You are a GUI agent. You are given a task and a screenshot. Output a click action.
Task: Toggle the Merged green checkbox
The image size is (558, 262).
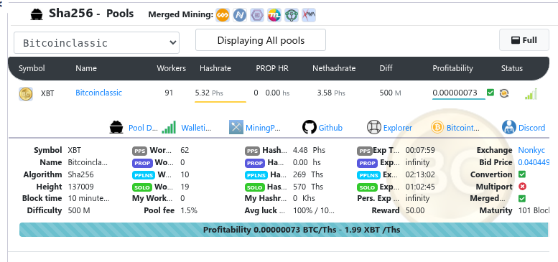[x=522, y=199]
